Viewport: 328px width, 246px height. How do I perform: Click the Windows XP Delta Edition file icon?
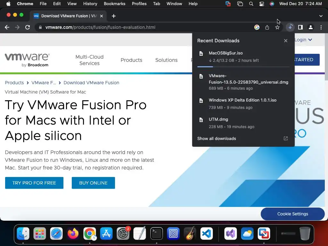(x=201, y=101)
